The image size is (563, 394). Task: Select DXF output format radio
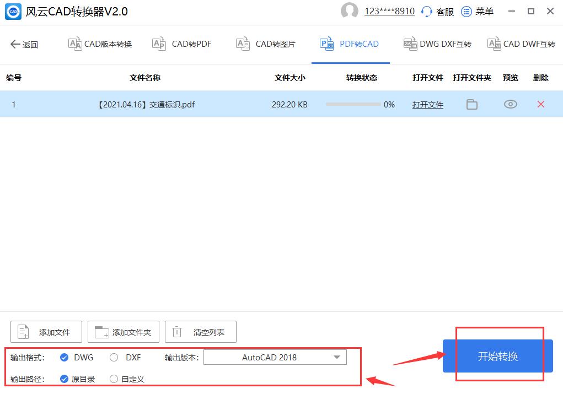tap(114, 358)
